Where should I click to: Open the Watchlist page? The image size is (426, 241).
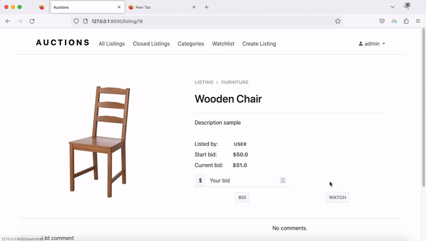[x=223, y=44]
